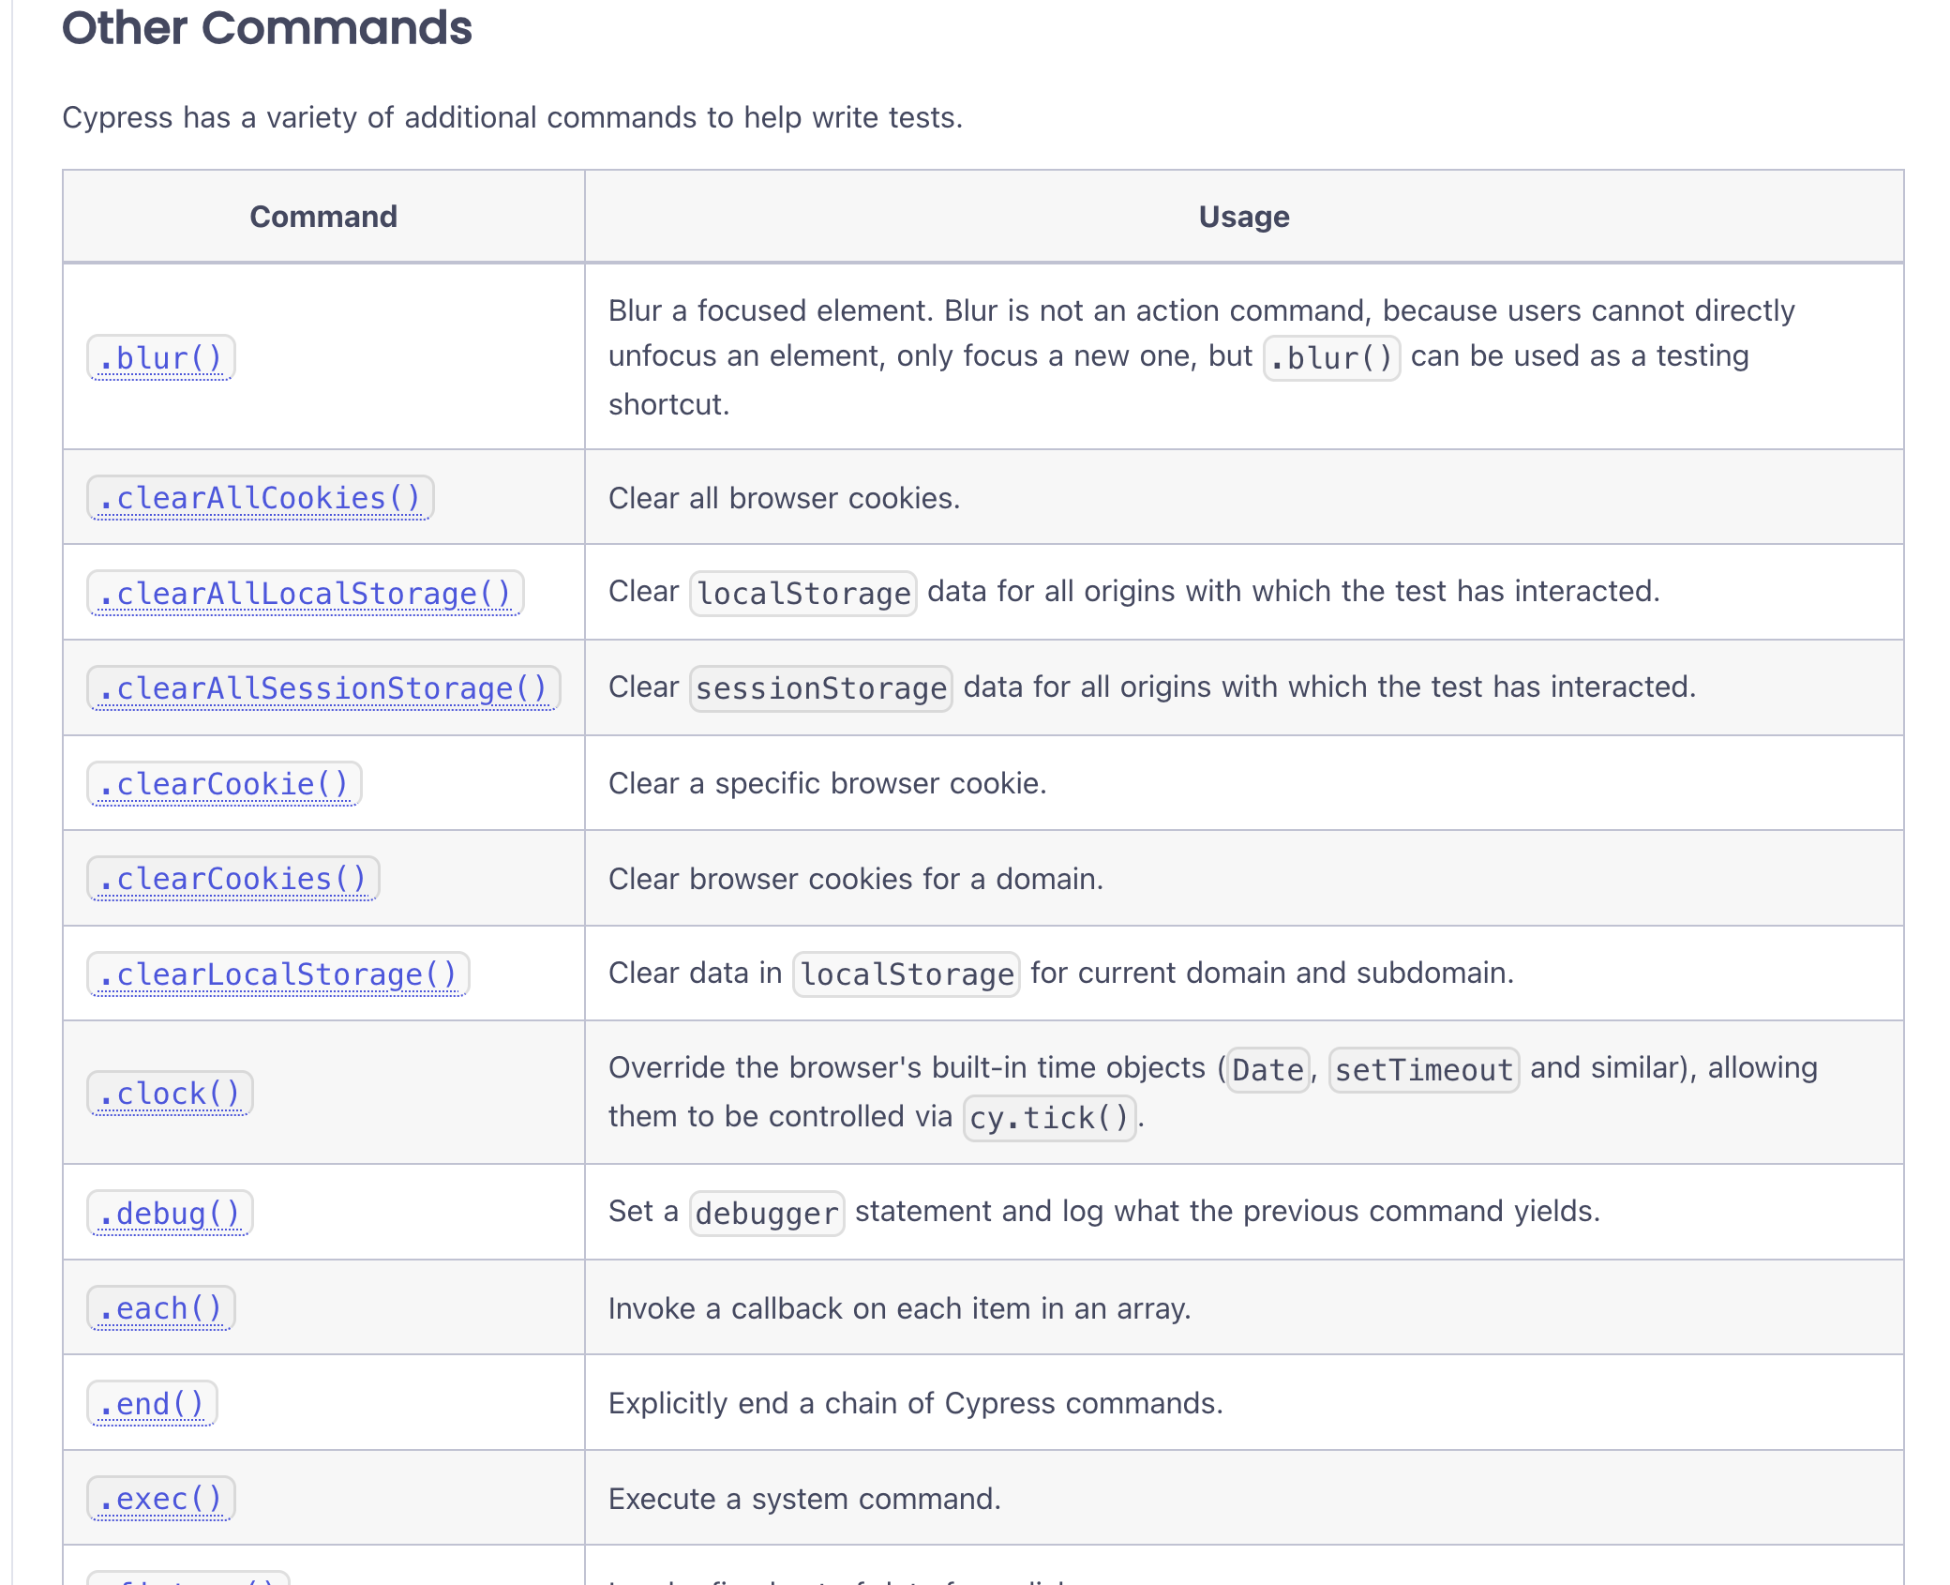Image resolution: width=1950 pixels, height=1585 pixels.
Task: Open the .exec() command link
Action: click(x=160, y=1499)
